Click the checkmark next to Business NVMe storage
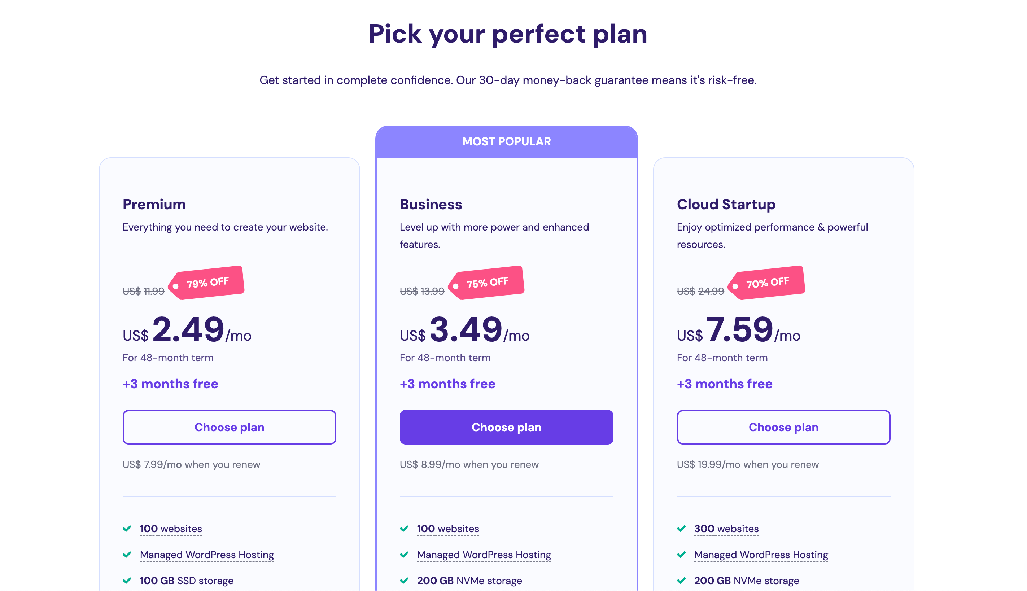The width and height of the screenshot is (1027, 591). 404,581
